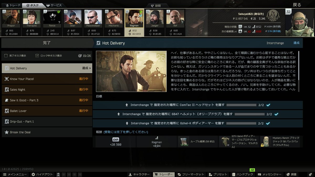
Task: Click the ComTac II ヘッドセット objective row
Action: point(198,105)
